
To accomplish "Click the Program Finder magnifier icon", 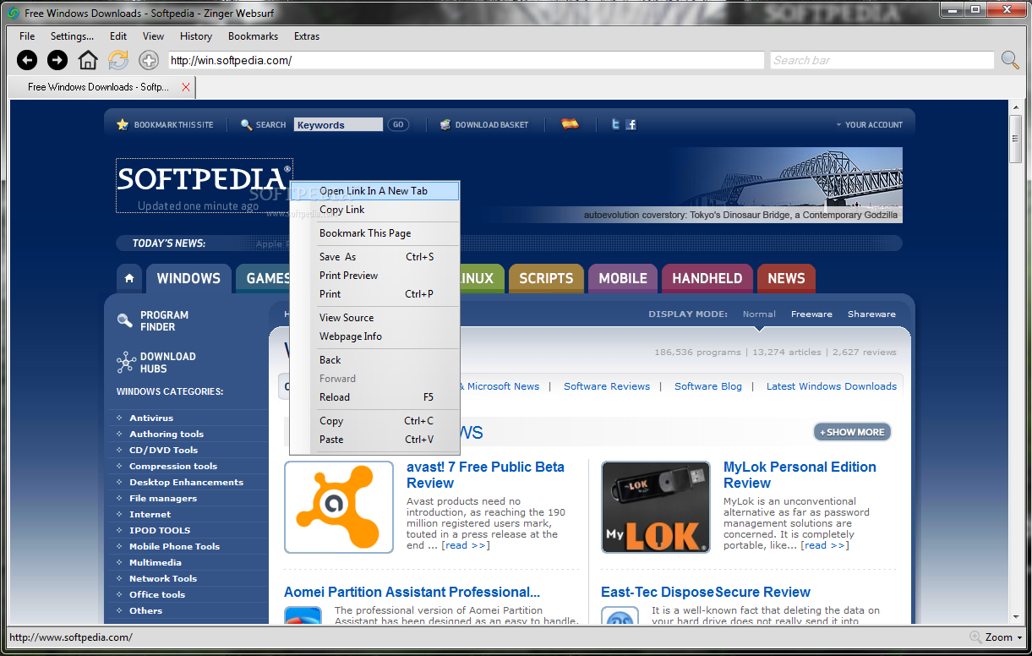I will coord(125,321).
